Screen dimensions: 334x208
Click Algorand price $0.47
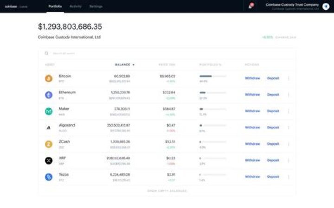coord(171,125)
